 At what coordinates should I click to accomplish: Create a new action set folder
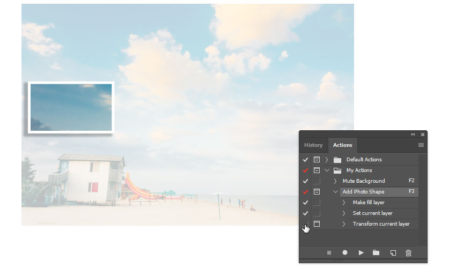[376, 252]
